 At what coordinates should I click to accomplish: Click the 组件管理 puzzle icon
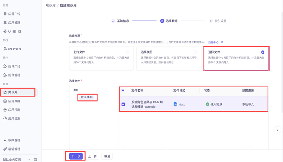tap(5, 75)
